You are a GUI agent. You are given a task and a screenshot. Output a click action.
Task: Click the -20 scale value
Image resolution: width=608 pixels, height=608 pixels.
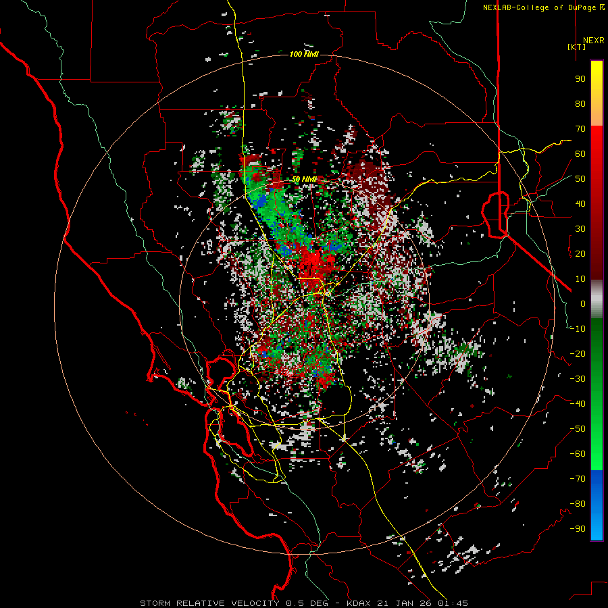[x=578, y=354]
